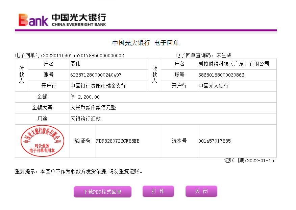Click payee bank 中国光大银行 in the table
The width and height of the screenshot is (296, 210).
(x=214, y=86)
